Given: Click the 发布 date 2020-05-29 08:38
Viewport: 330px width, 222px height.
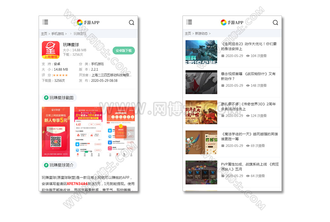Looking at the screenshot, I should tap(104, 81).
